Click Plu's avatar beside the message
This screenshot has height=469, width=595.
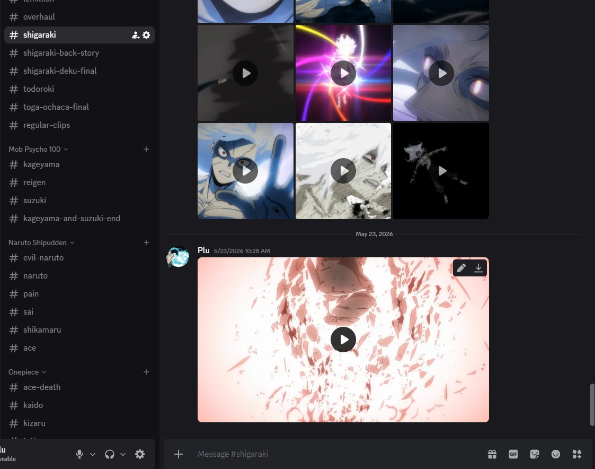(x=178, y=257)
